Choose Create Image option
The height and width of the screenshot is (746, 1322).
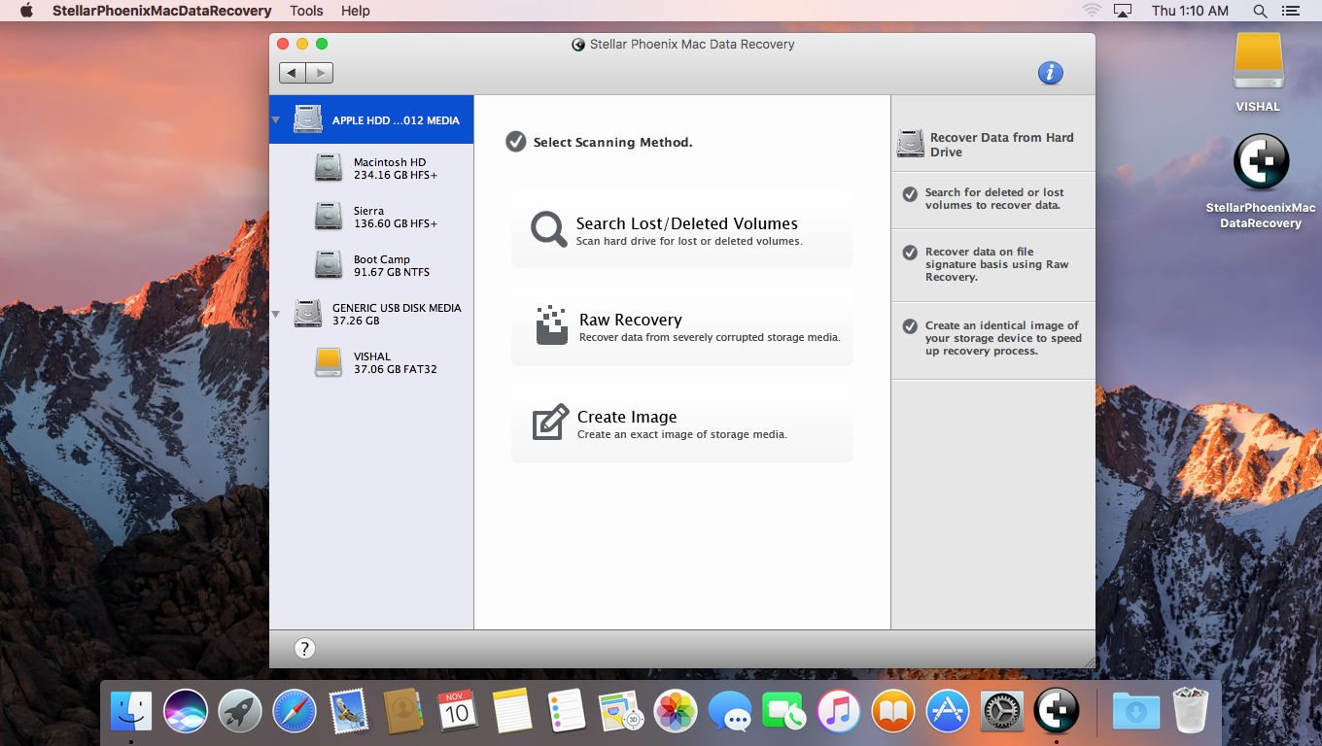(x=681, y=424)
